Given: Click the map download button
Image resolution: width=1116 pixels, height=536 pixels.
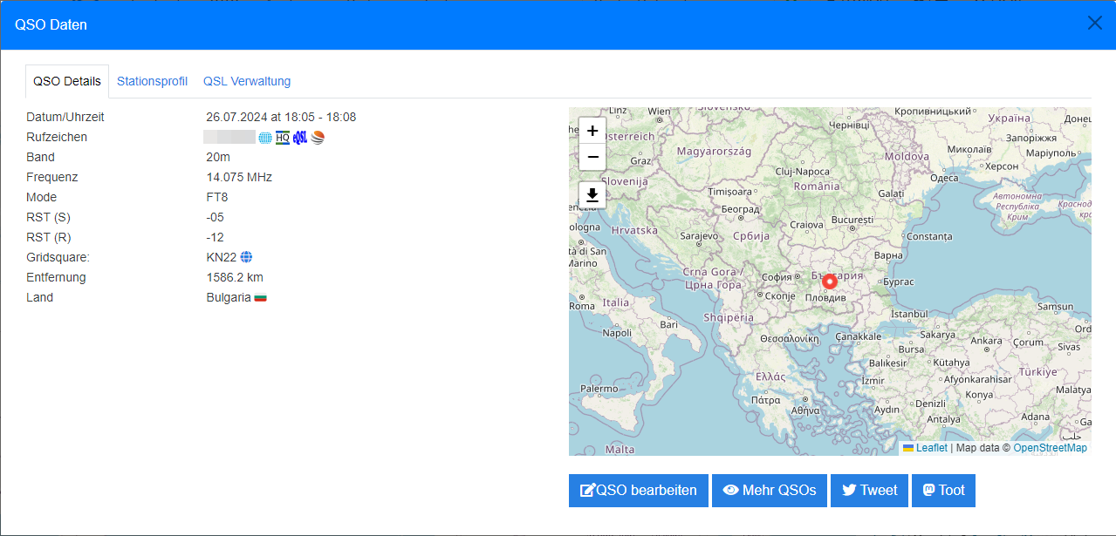Looking at the screenshot, I should pos(592,195).
